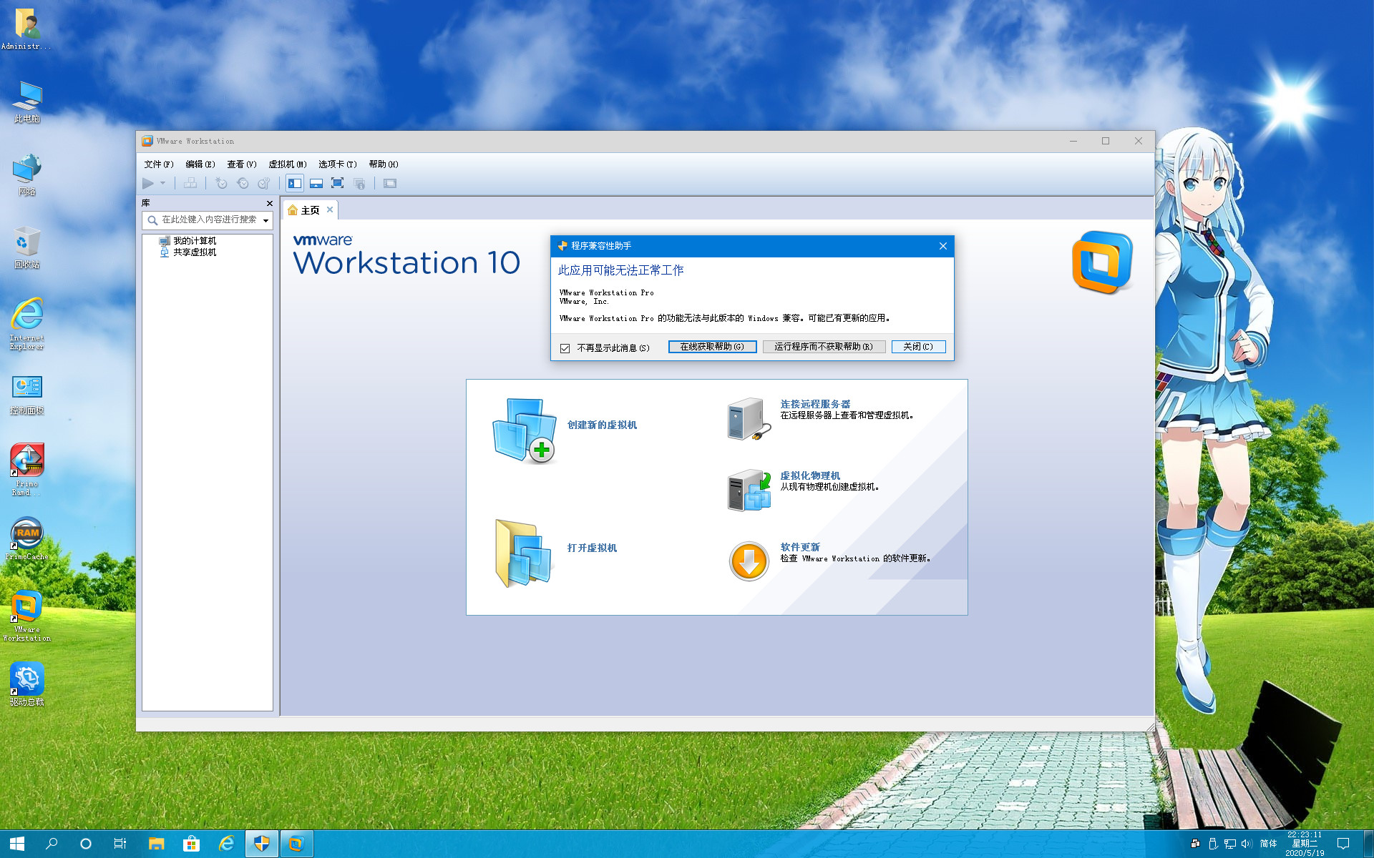Image resolution: width=1374 pixels, height=858 pixels.
Task: Click the console view icon at toolbar end
Action: tap(390, 184)
